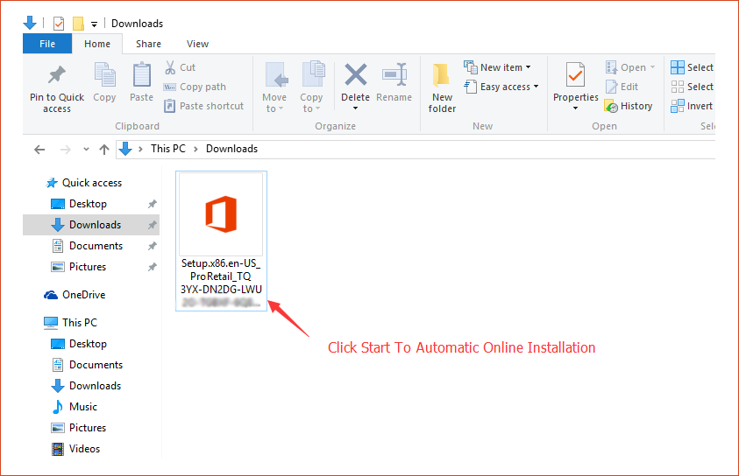Image resolution: width=739 pixels, height=476 pixels.
Task: Open the File menu tab
Action: [47, 44]
